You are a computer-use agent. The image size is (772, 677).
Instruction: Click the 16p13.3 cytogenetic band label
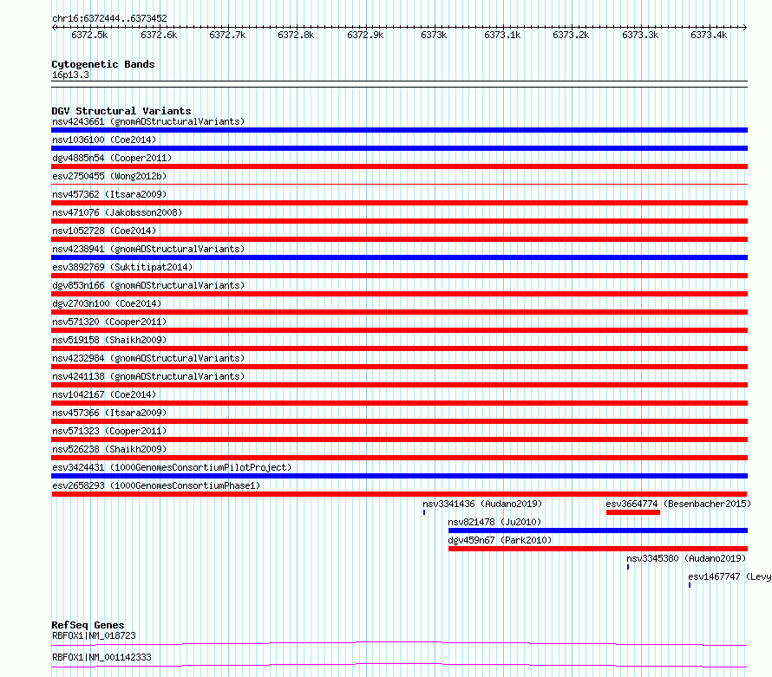70,75
